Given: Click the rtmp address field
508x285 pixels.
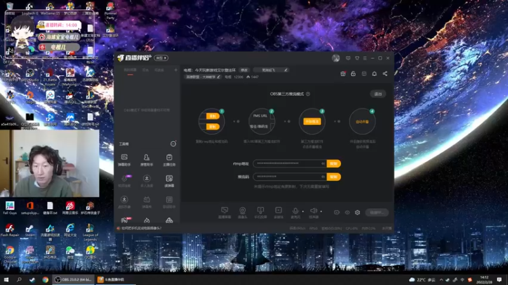Looking at the screenshot, I should 290,163.
